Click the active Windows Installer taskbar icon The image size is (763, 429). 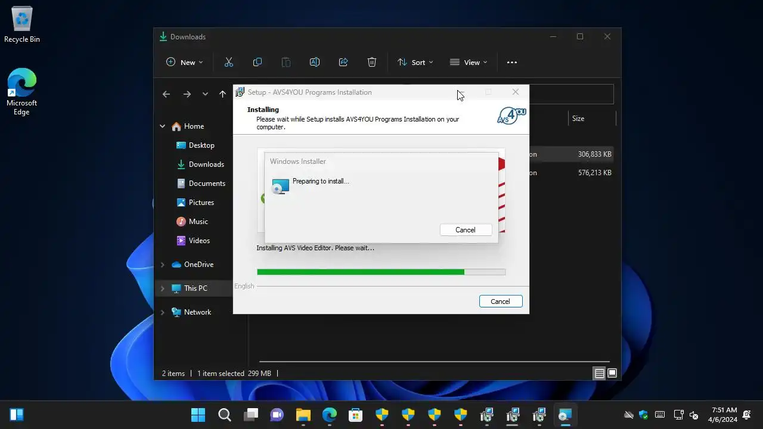(x=565, y=415)
